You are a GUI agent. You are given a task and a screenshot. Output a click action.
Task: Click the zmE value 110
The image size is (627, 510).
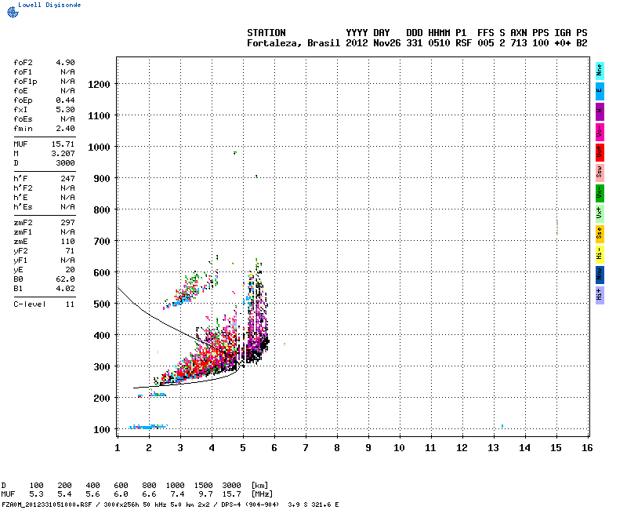pos(67,242)
